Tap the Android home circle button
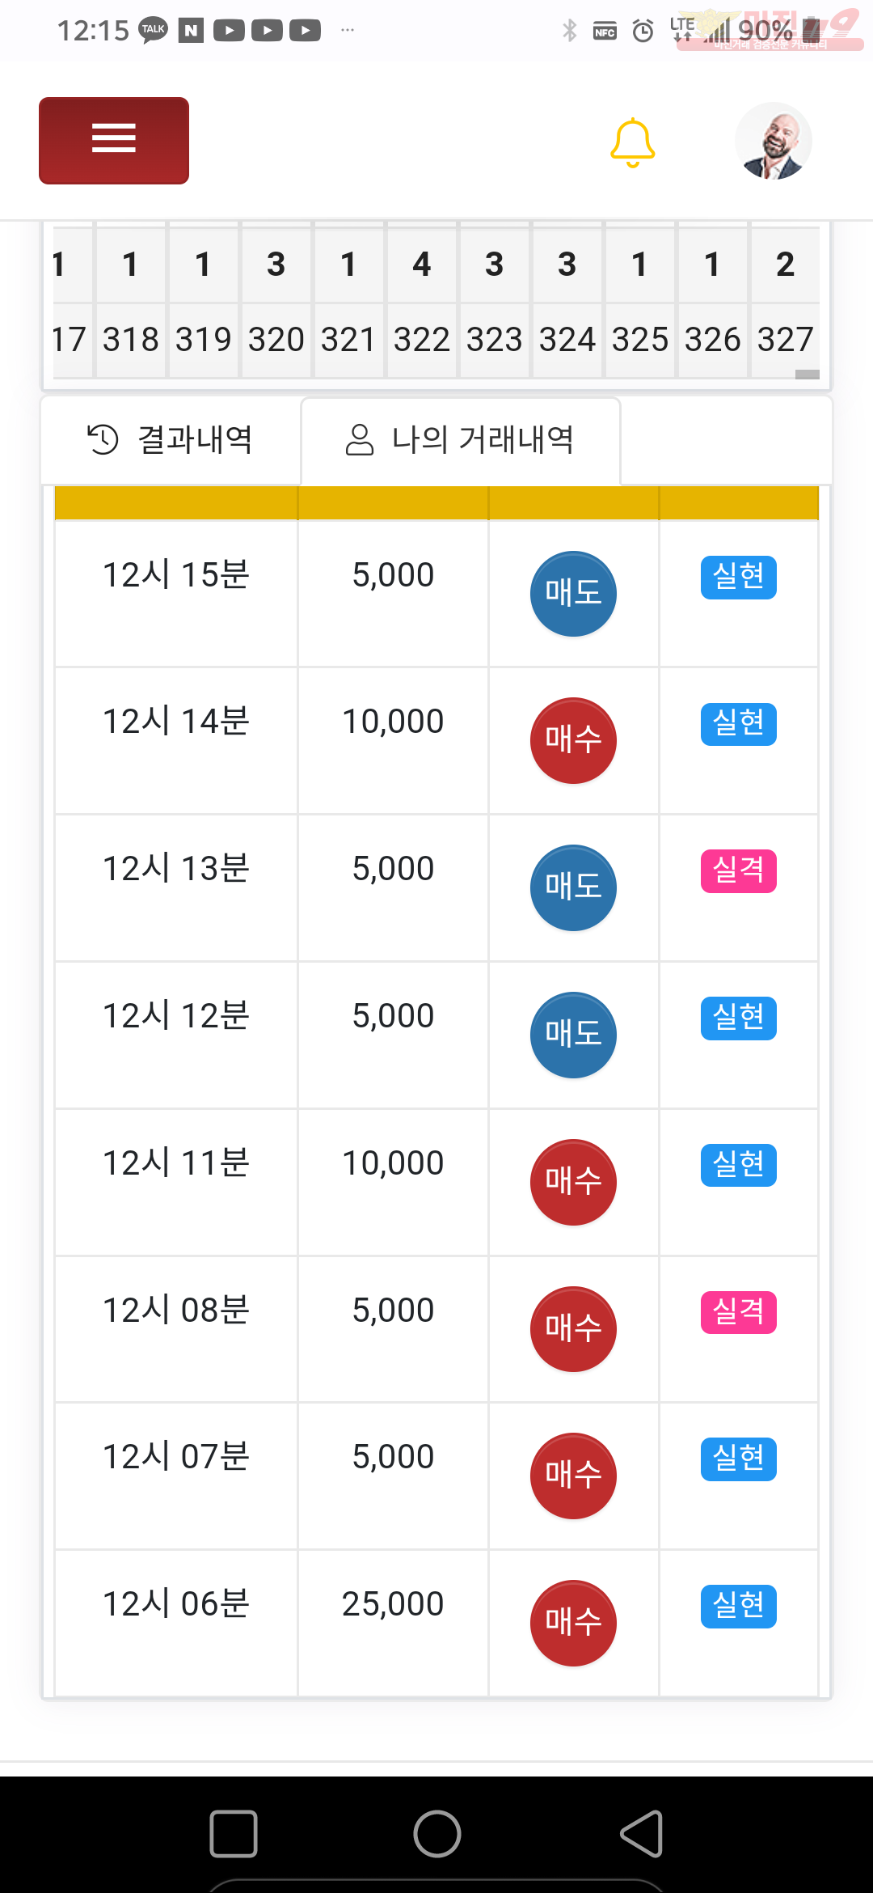Screen dimensions: 873x1893 pyautogui.click(x=437, y=1833)
